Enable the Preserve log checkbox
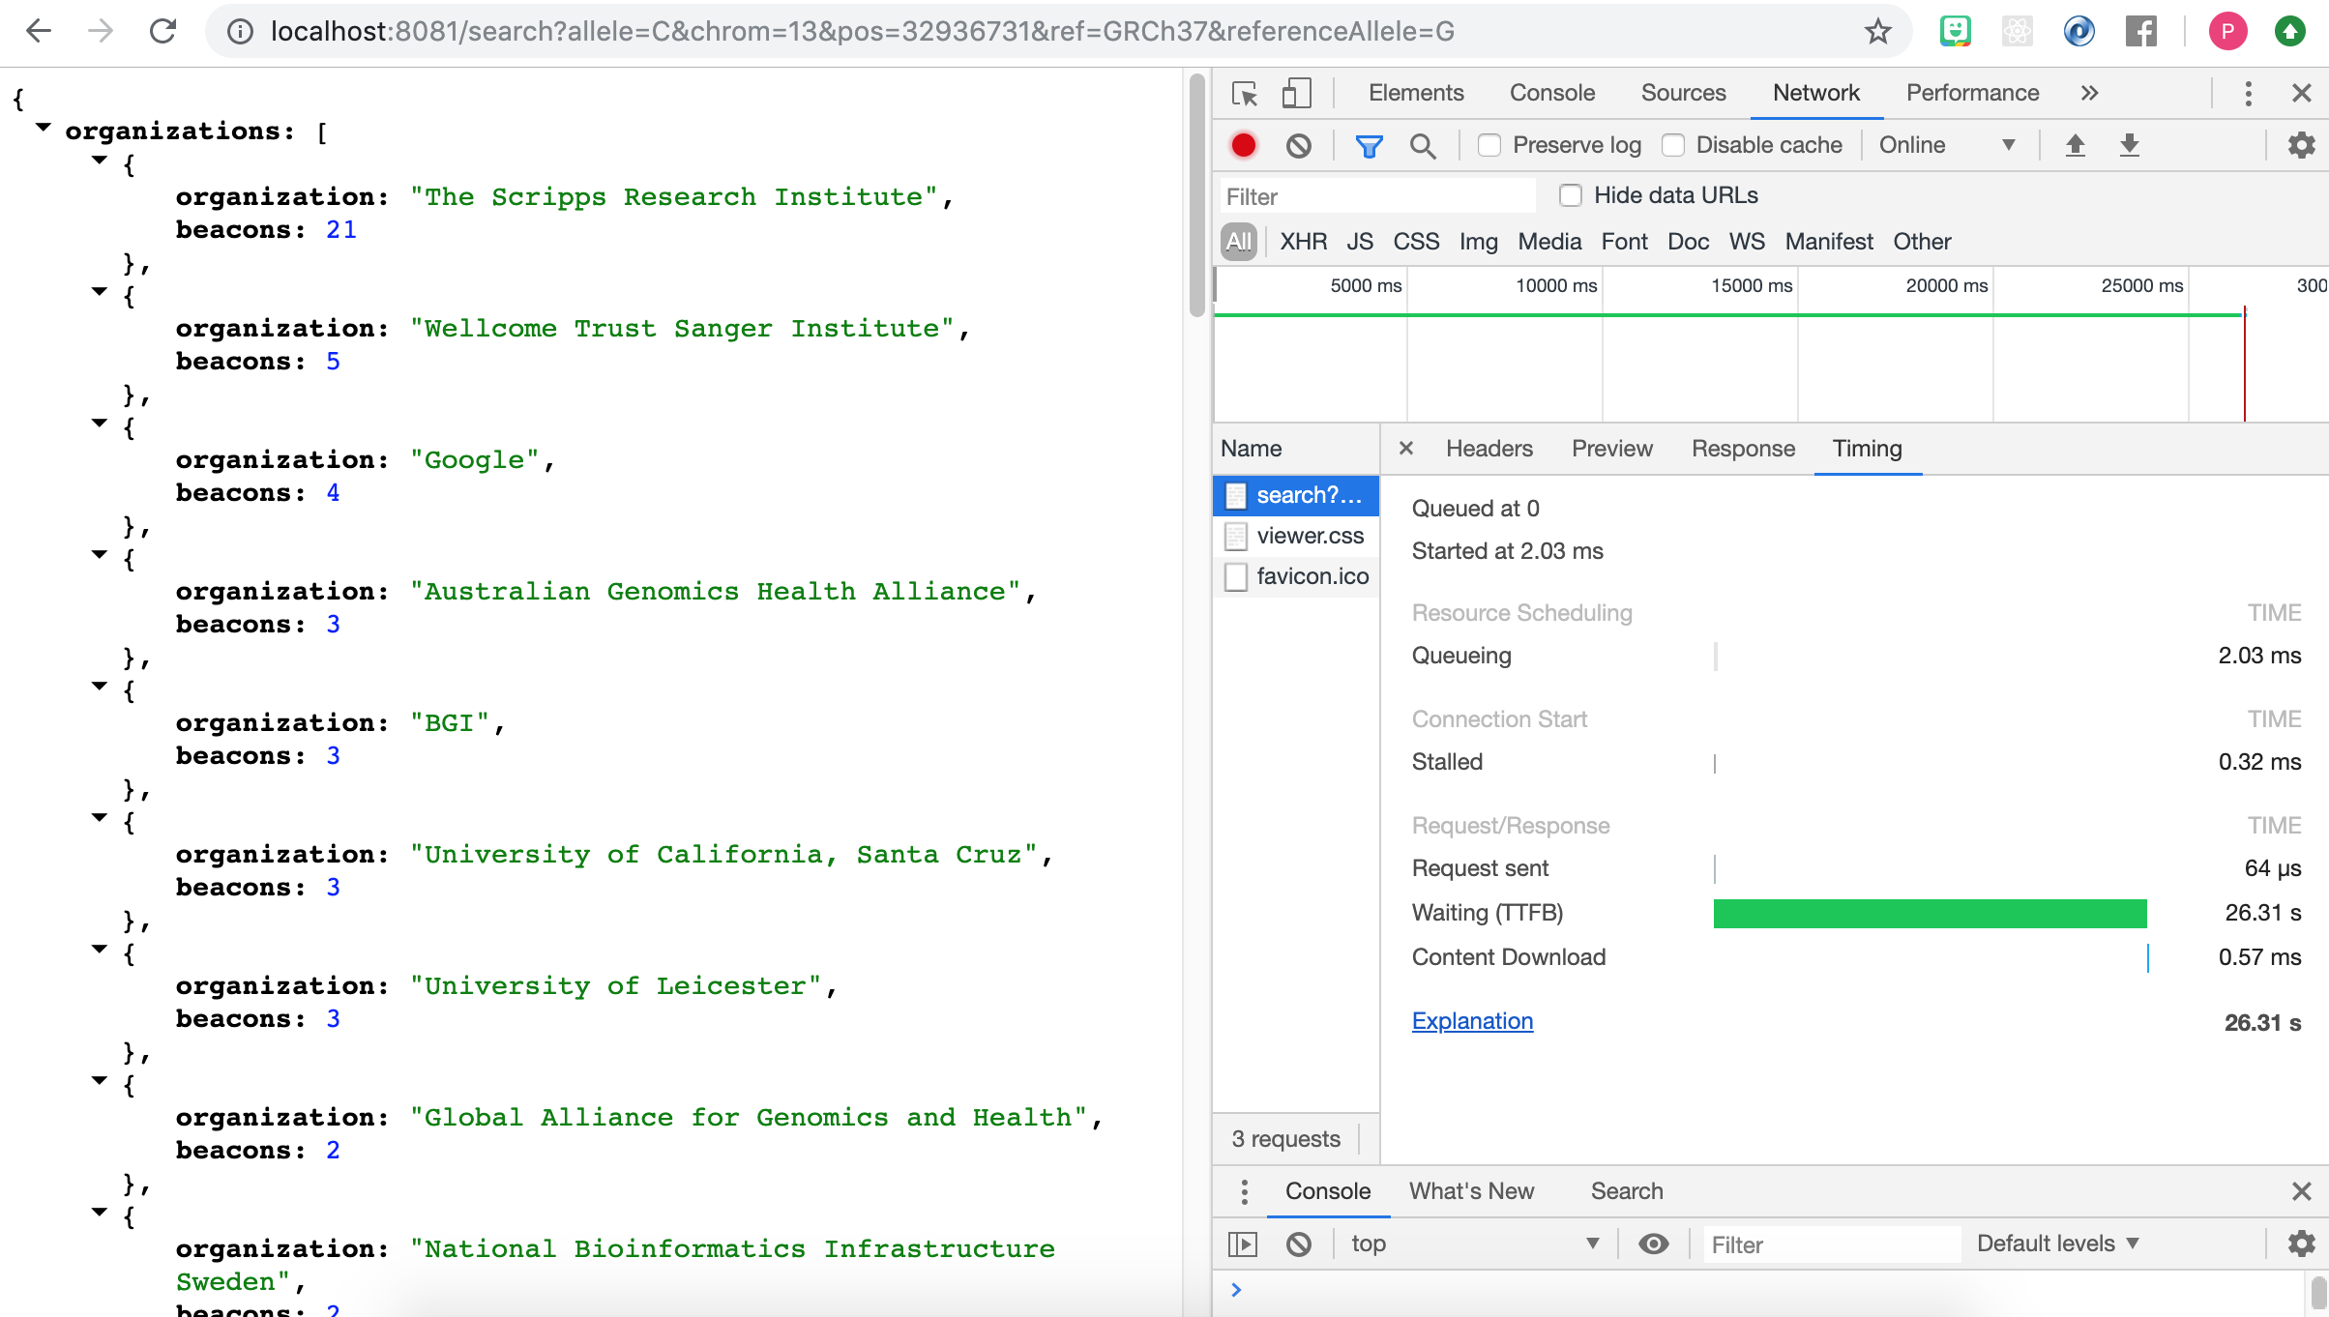The width and height of the screenshot is (2329, 1317). point(1489,145)
